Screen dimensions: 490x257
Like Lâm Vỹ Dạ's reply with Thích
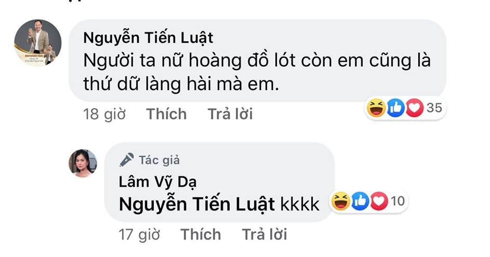tap(201, 234)
